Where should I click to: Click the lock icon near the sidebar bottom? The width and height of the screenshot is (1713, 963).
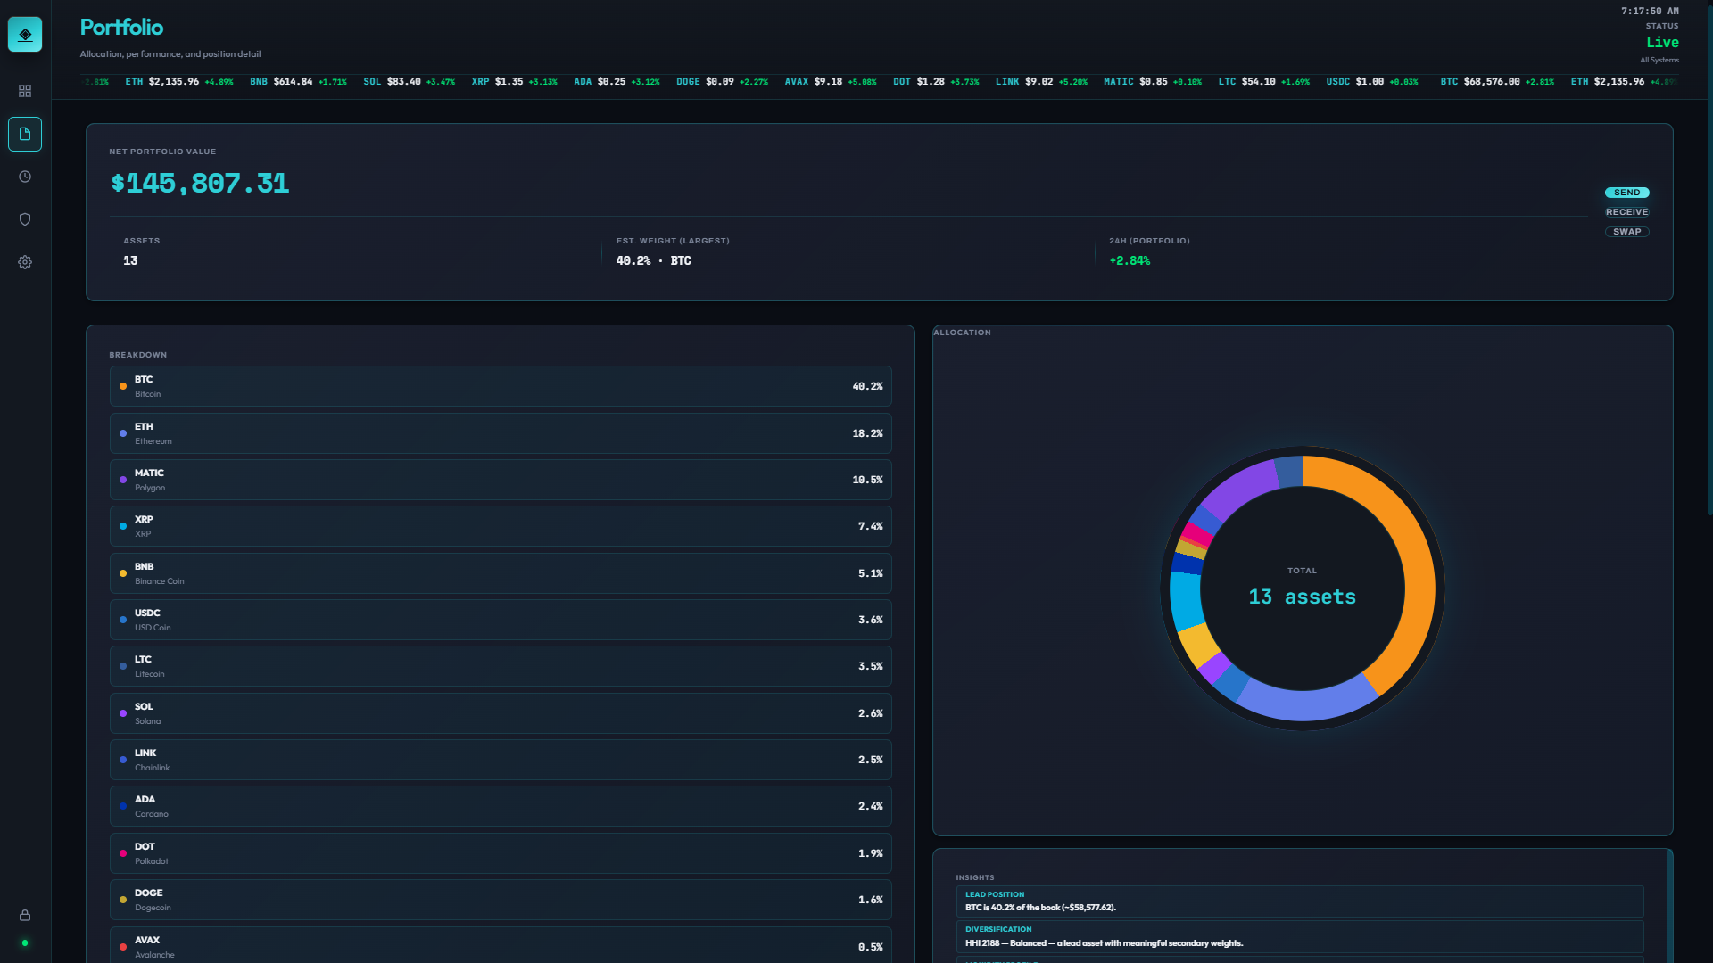click(x=25, y=914)
